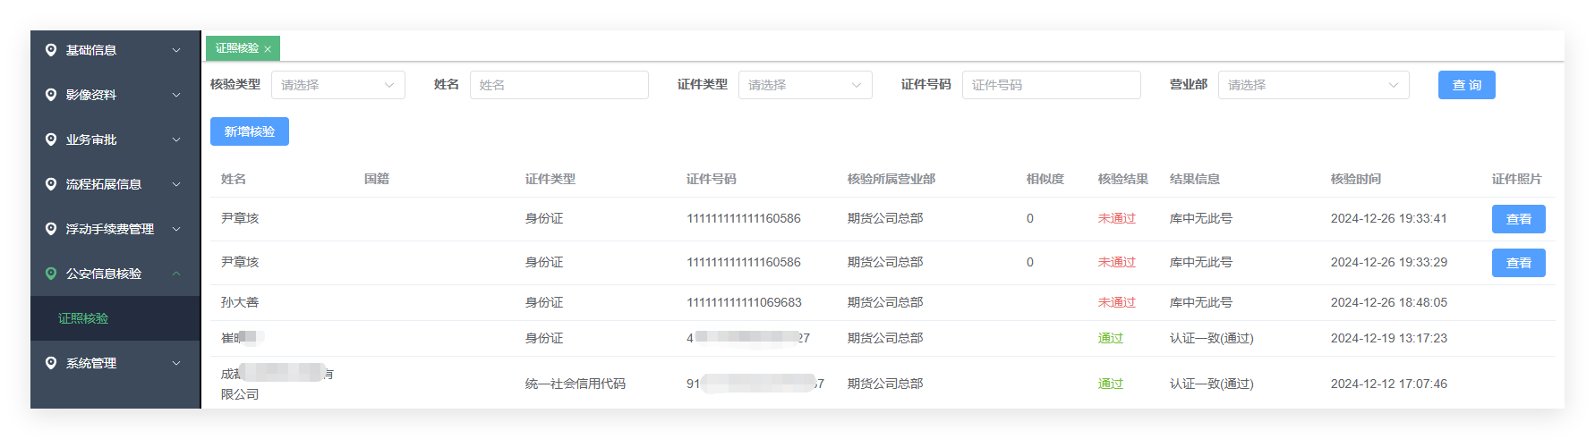Expand the 系统管理 chevron
This screenshot has width=1595, height=439.
coord(176,363)
